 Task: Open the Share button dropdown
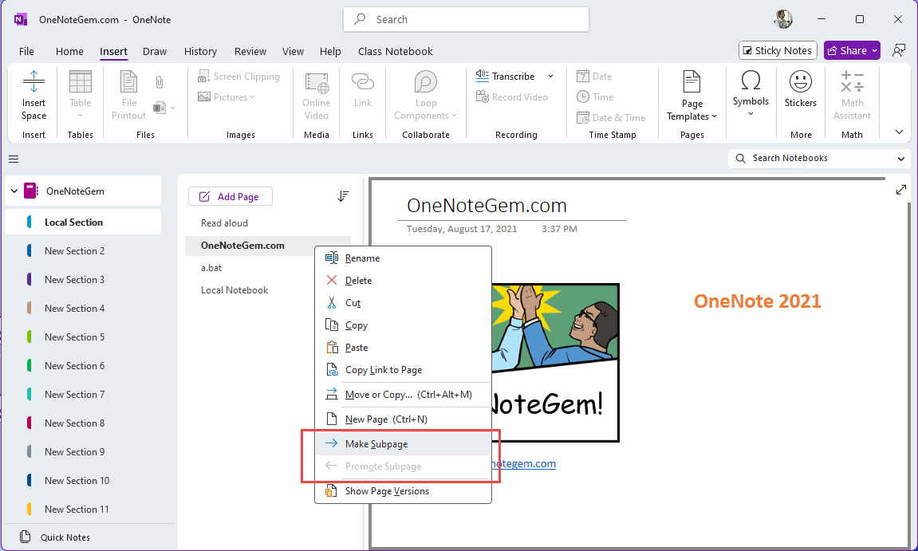[875, 51]
